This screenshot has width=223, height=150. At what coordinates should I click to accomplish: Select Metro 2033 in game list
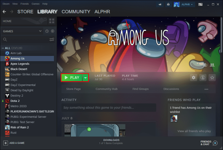tap(27, 106)
